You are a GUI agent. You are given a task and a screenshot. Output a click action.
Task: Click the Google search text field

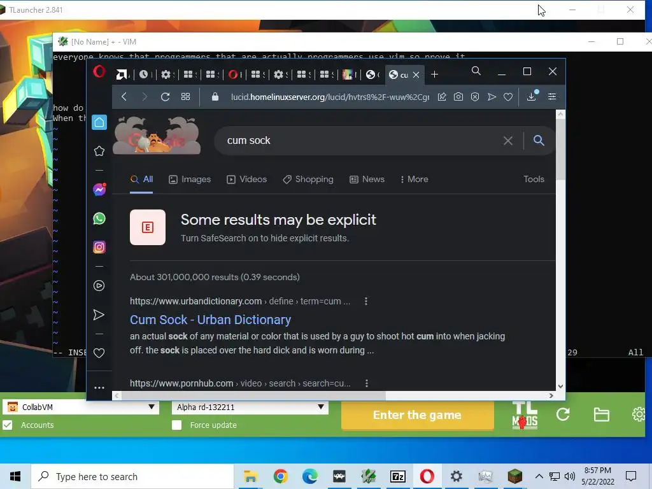(x=362, y=141)
